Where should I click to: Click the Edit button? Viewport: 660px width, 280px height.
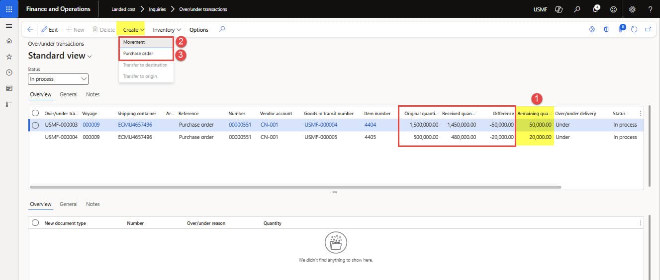coord(49,30)
